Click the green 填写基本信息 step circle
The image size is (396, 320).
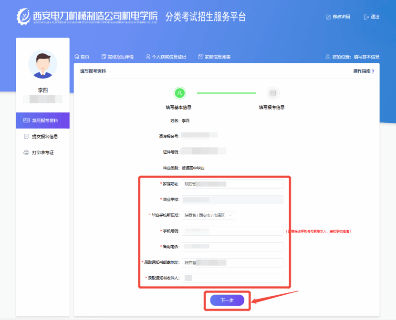pos(179,93)
